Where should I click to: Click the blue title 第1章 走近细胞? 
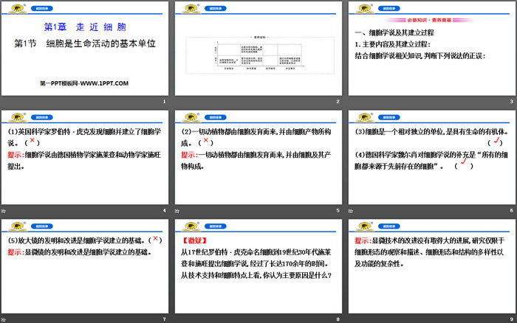pyautogui.click(x=85, y=27)
